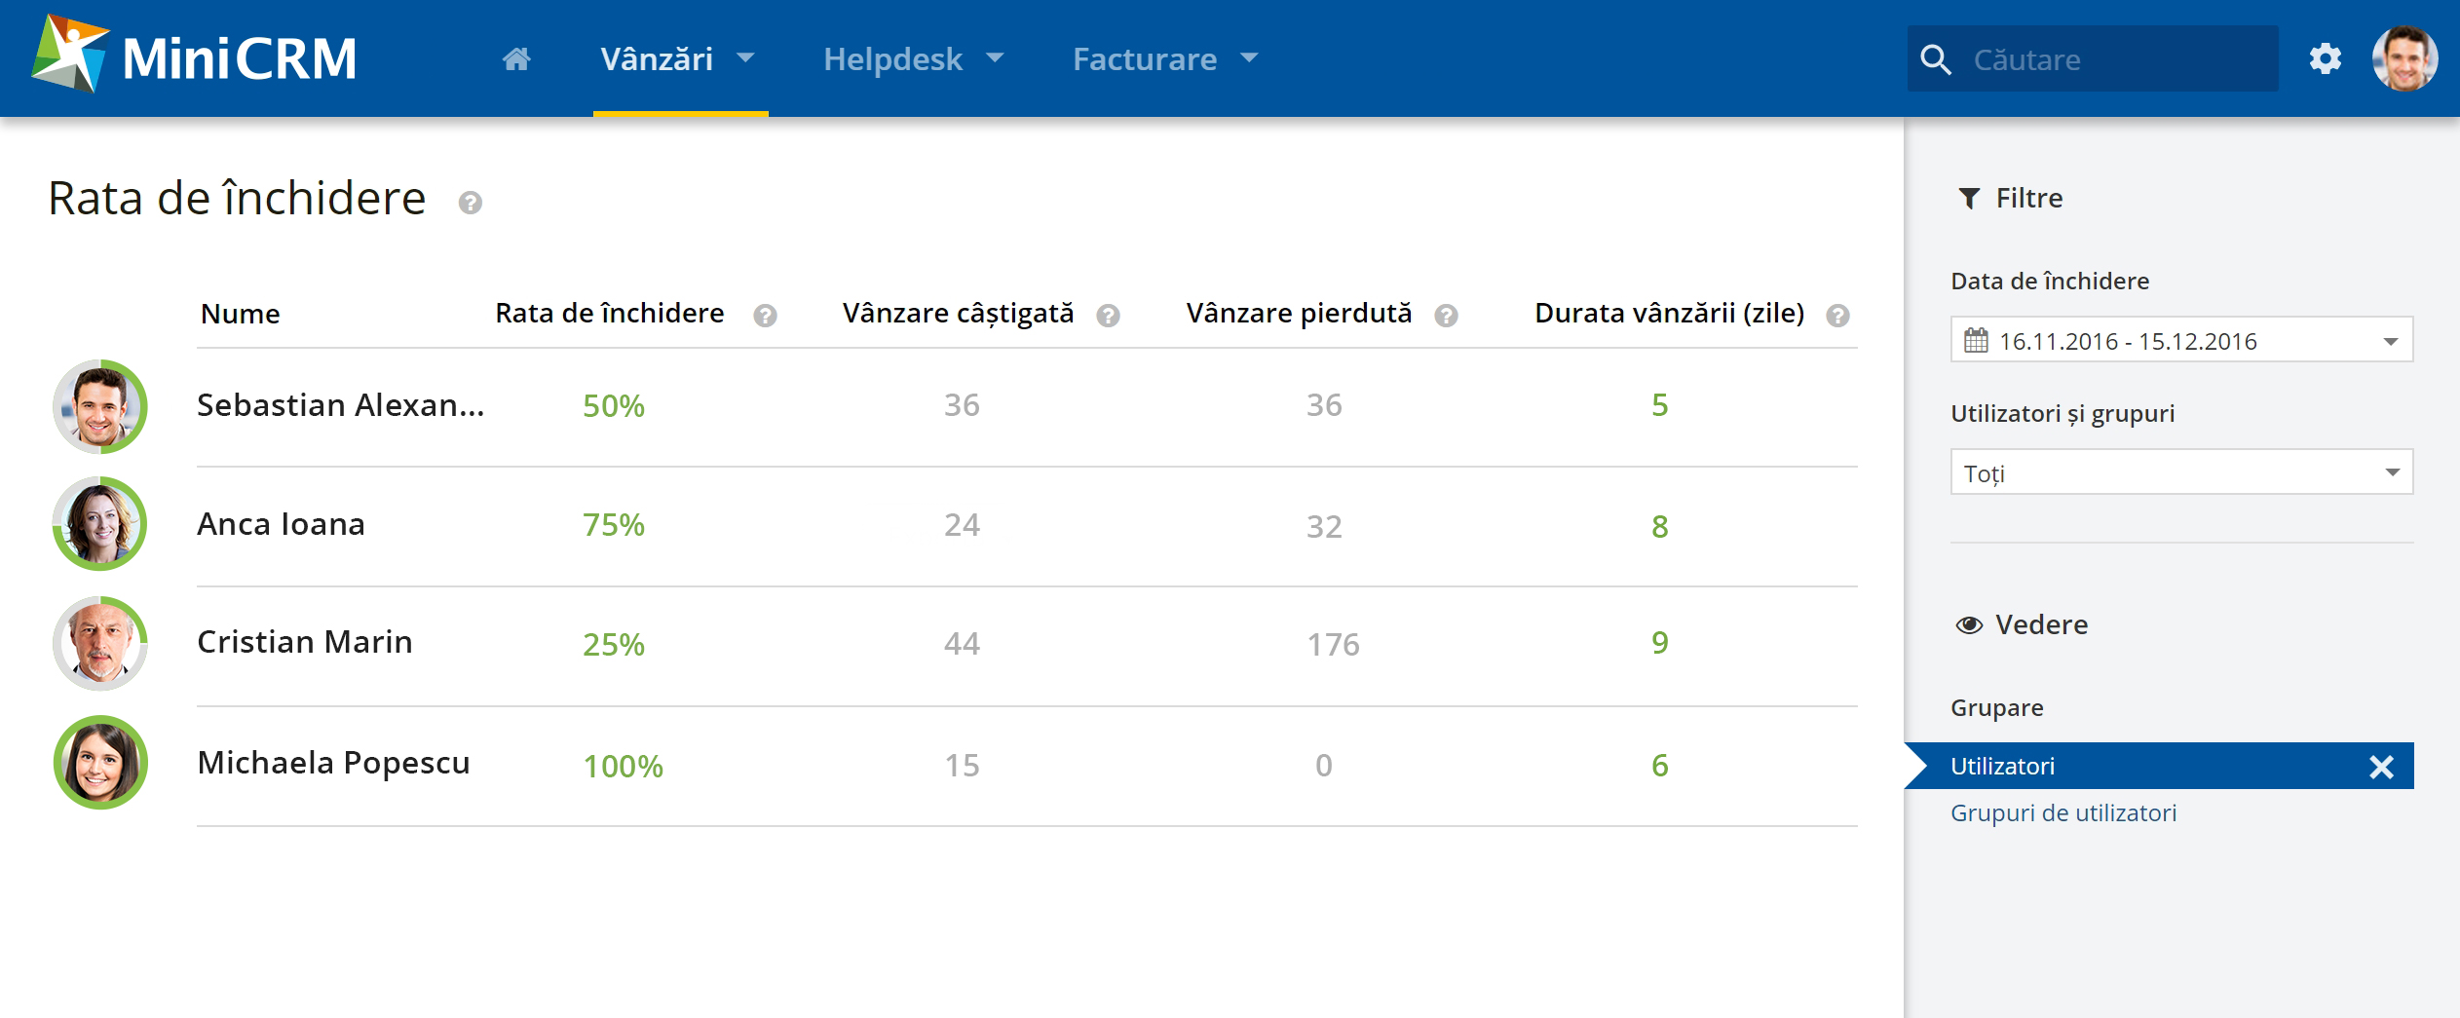Click Sebastian's 50% closing rate
2460x1018 pixels.
pos(614,406)
